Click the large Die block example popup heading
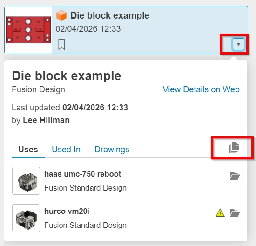Screen dimensions: 256x246 click(67, 76)
